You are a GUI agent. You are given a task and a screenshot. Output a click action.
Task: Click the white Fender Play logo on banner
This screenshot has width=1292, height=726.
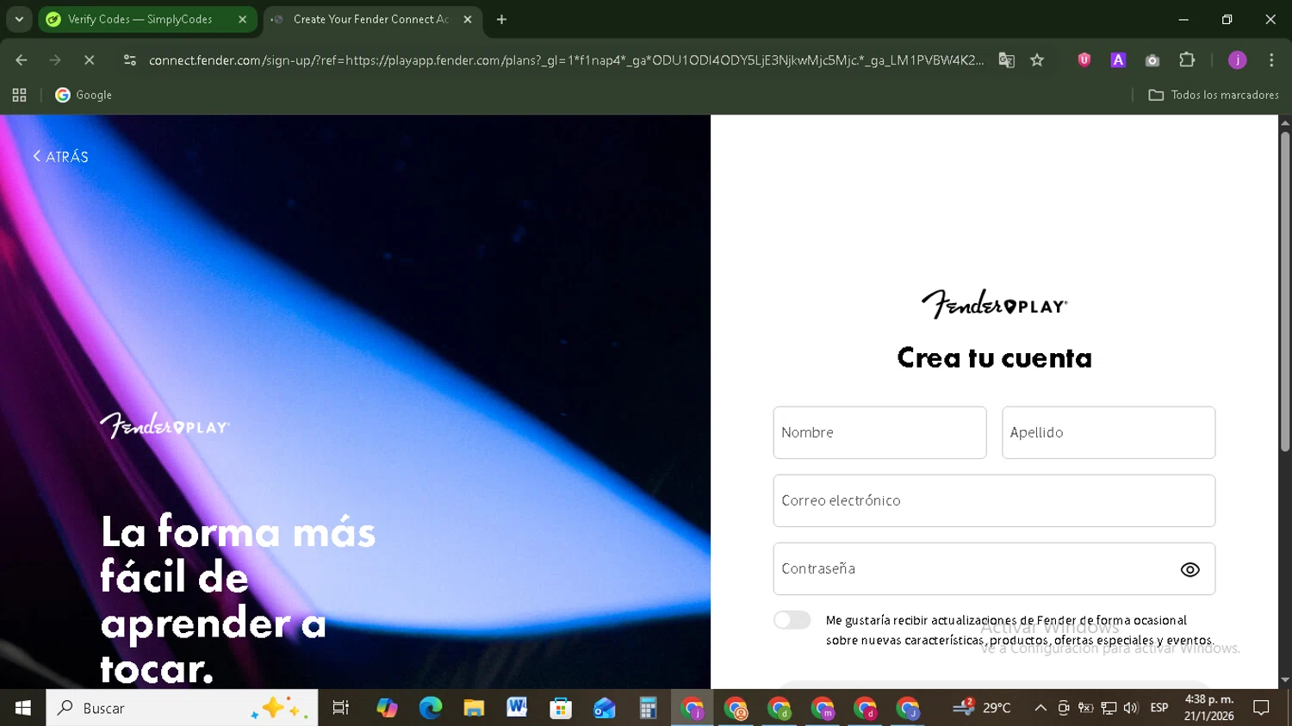165,425
